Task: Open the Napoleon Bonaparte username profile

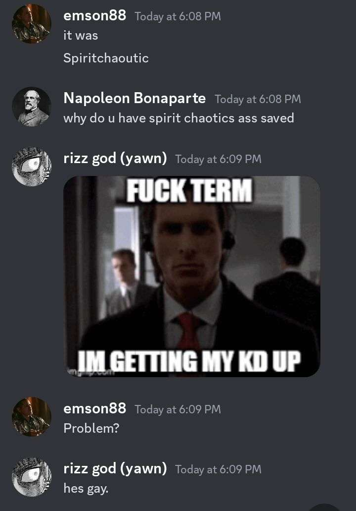Action: [134, 98]
